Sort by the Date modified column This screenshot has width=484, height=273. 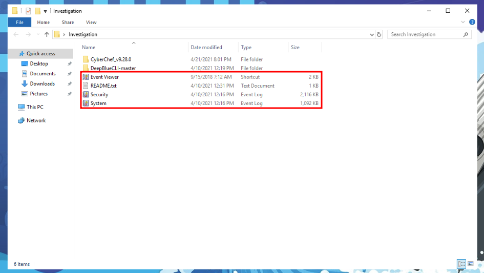pos(206,47)
